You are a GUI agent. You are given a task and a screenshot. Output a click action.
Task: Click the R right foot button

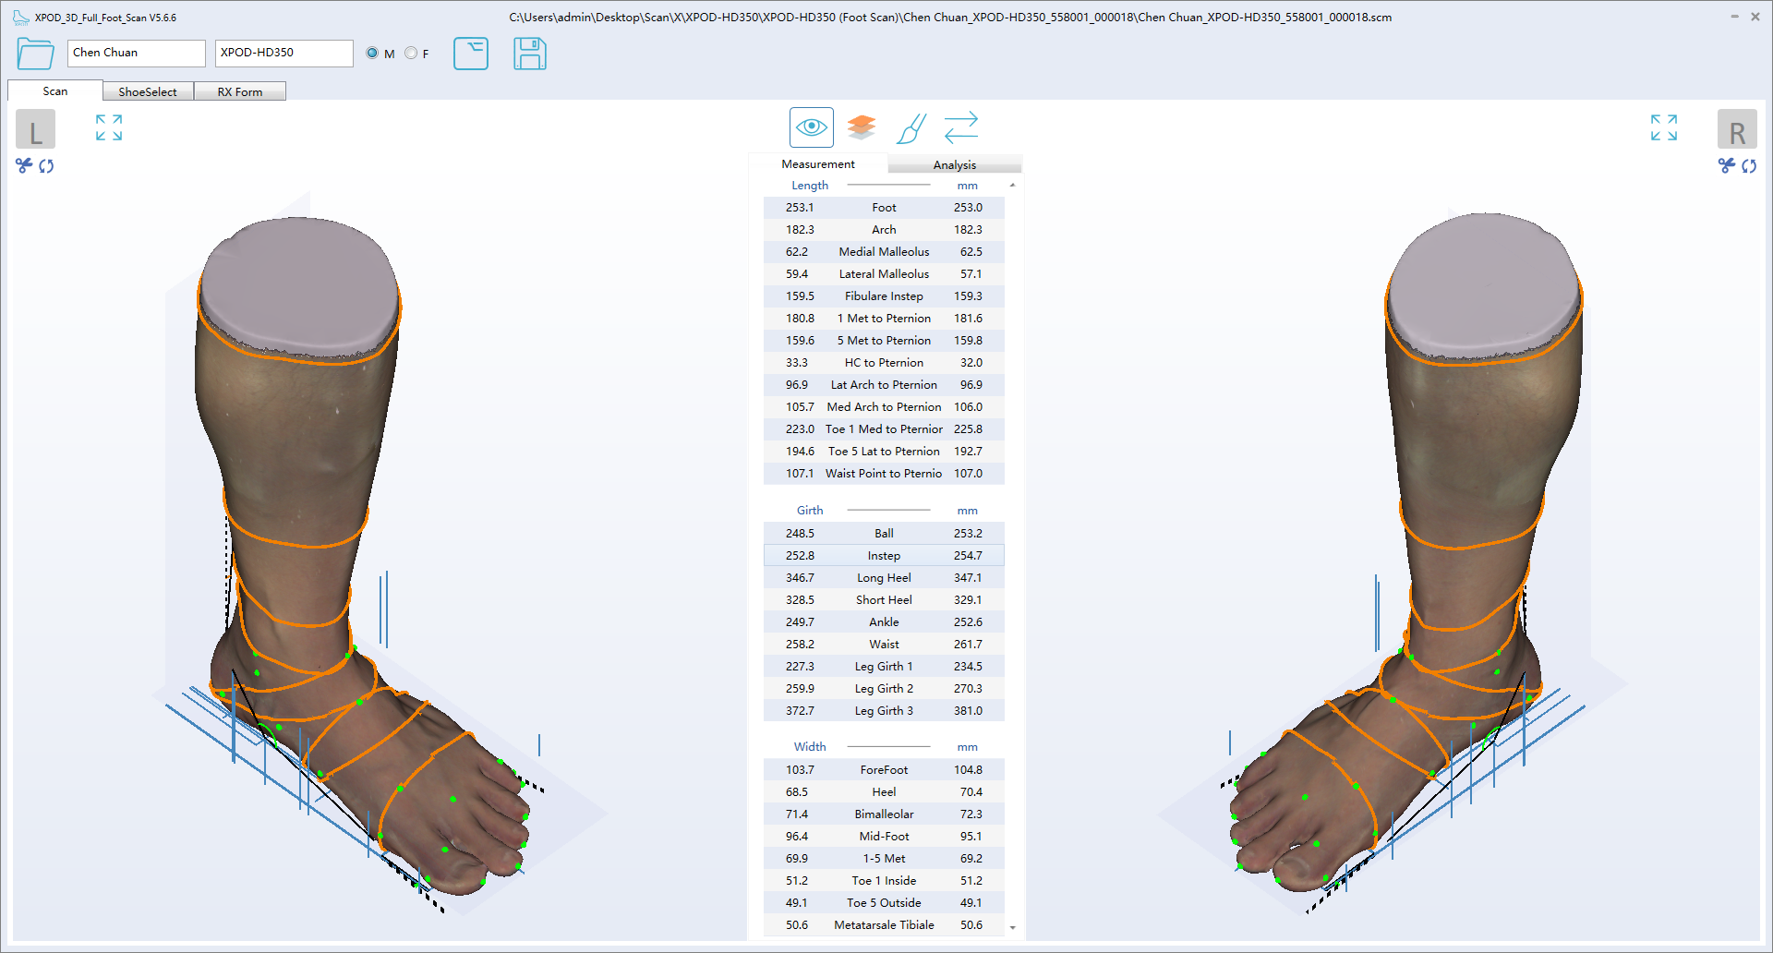point(1737,129)
